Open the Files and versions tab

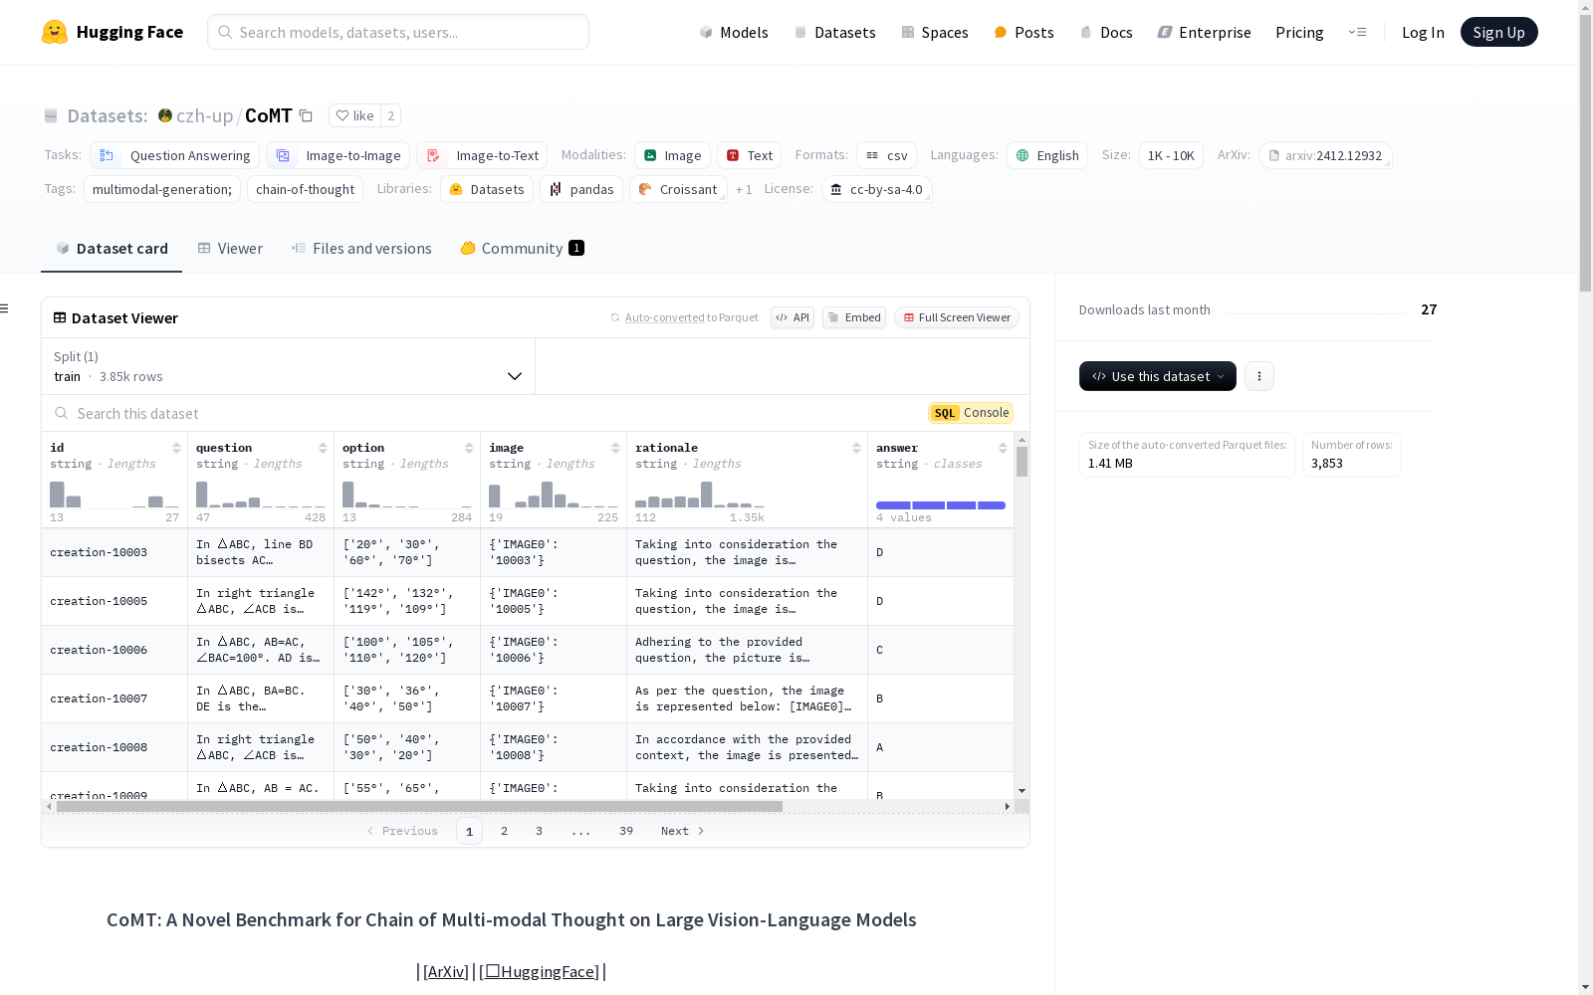pos(361,249)
